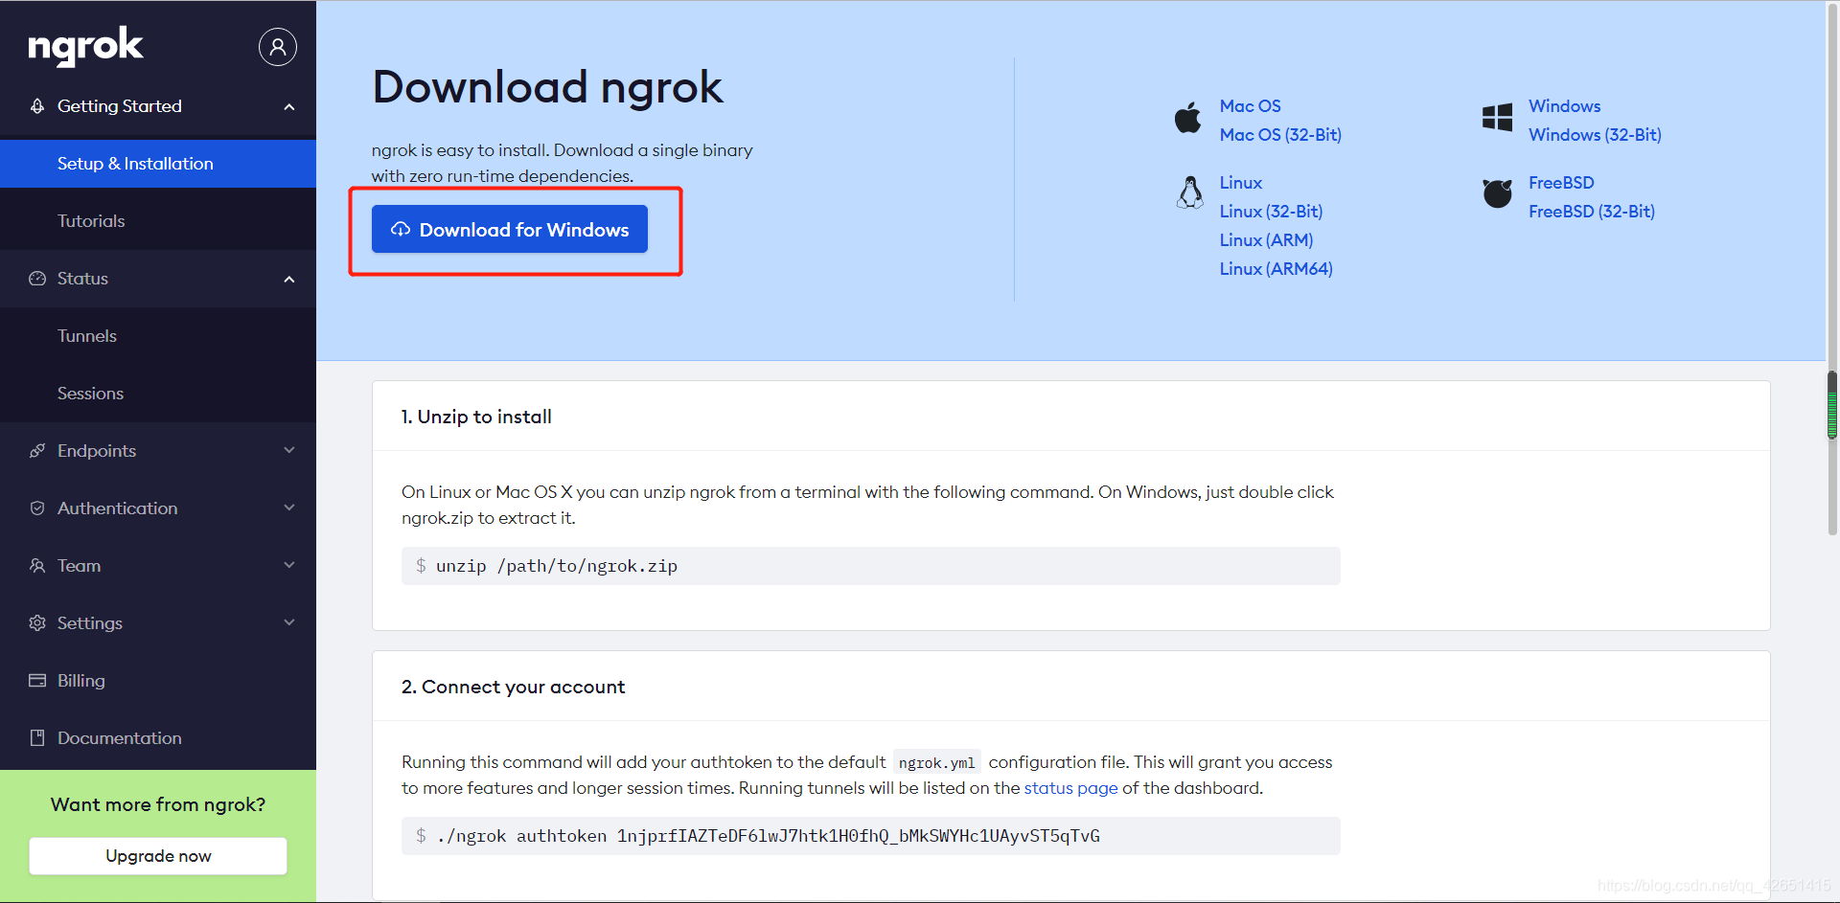This screenshot has width=1840, height=903.
Task: Click the Settings gear icon
Action: click(x=37, y=623)
